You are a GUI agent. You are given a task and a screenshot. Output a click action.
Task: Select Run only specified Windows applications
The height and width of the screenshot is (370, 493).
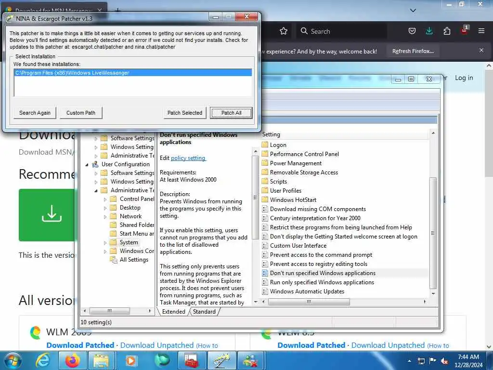tap(322, 282)
